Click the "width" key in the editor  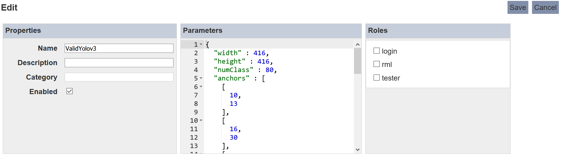(x=228, y=53)
